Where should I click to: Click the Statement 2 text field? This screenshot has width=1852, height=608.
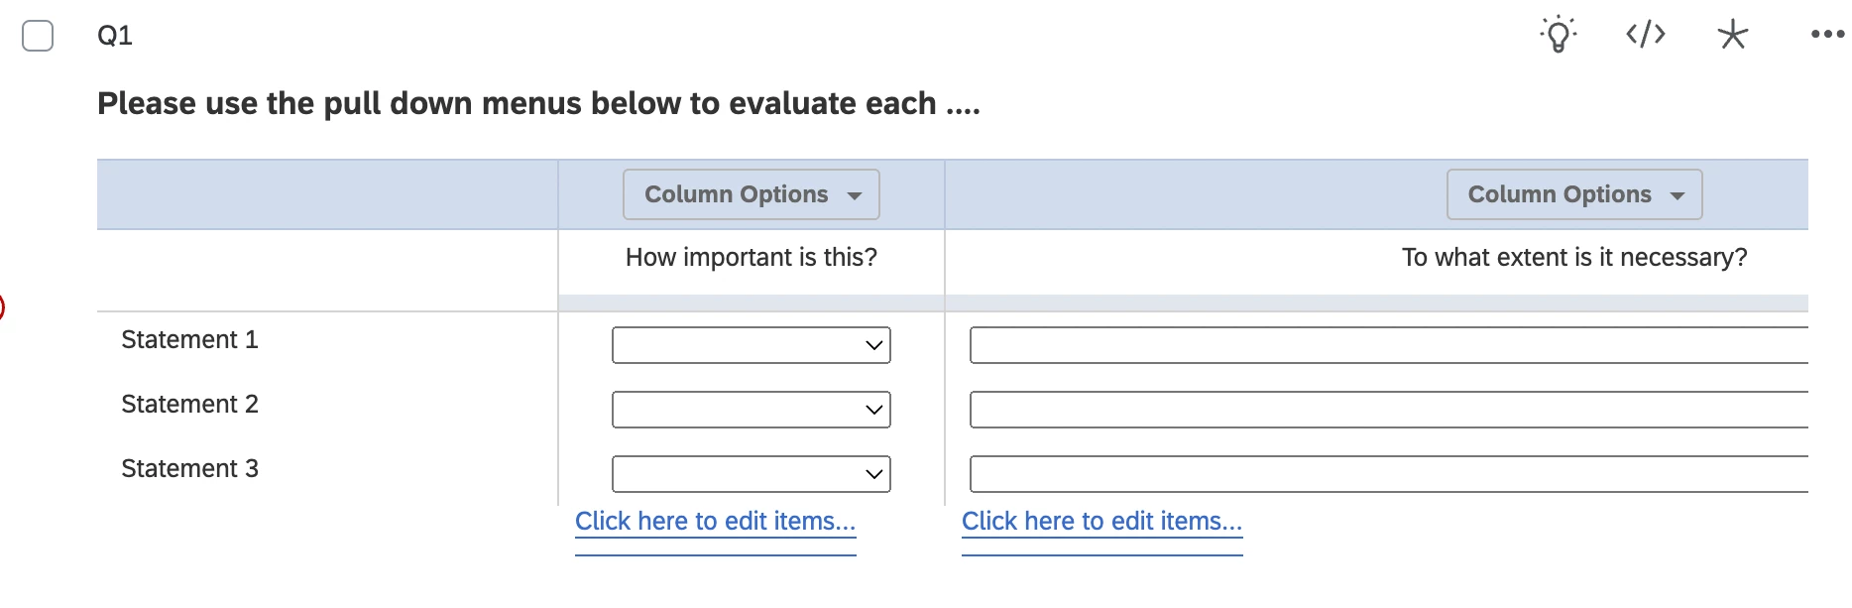tap(1389, 410)
